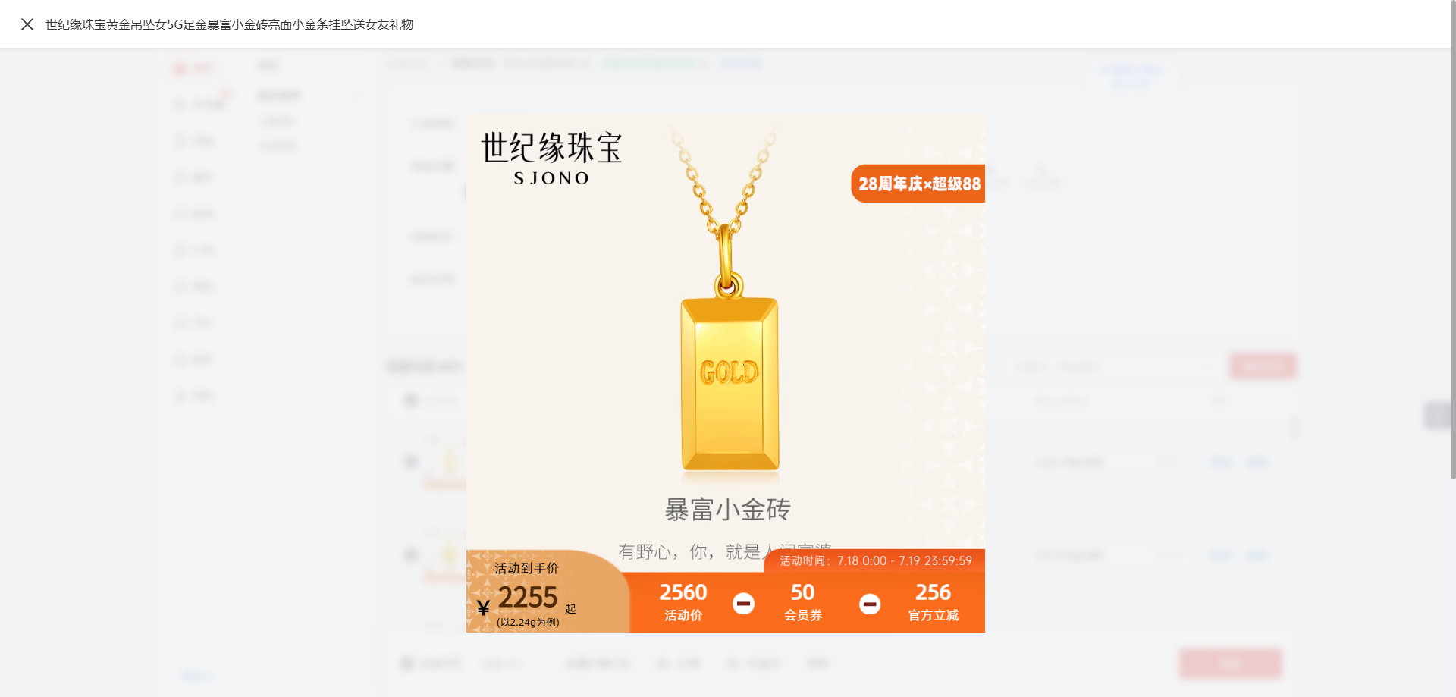Tick the blurred checkbox in the first product row

click(411, 461)
